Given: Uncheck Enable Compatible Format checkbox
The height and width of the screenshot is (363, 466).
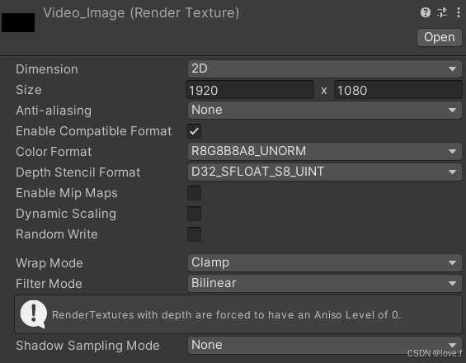Looking at the screenshot, I should click(x=194, y=131).
